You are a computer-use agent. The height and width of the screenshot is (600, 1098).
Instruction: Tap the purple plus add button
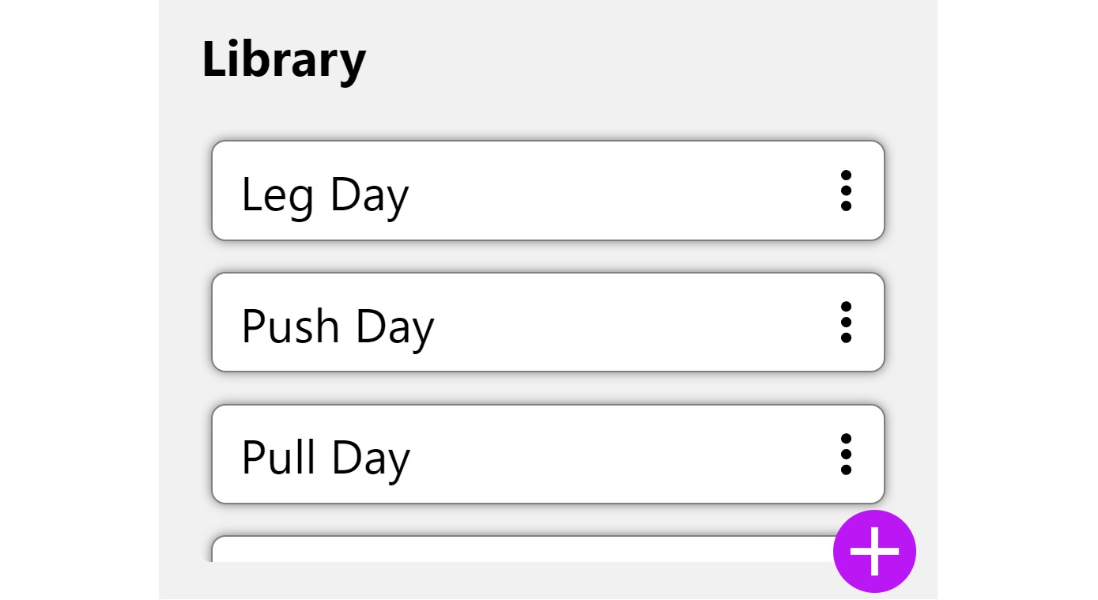click(874, 551)
